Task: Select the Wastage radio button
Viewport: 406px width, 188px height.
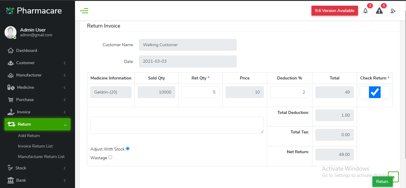Action: click(110, 157)
